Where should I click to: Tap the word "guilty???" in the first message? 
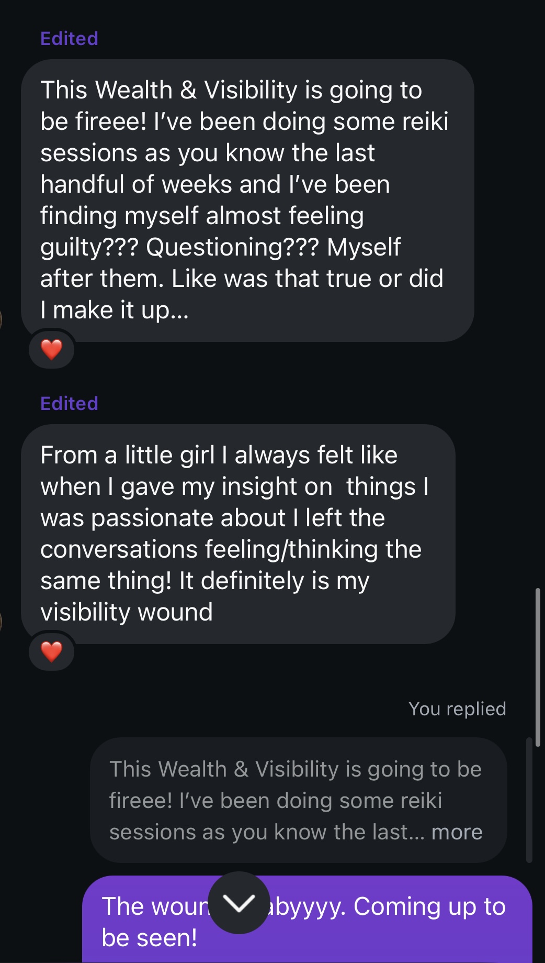[89, 247]
